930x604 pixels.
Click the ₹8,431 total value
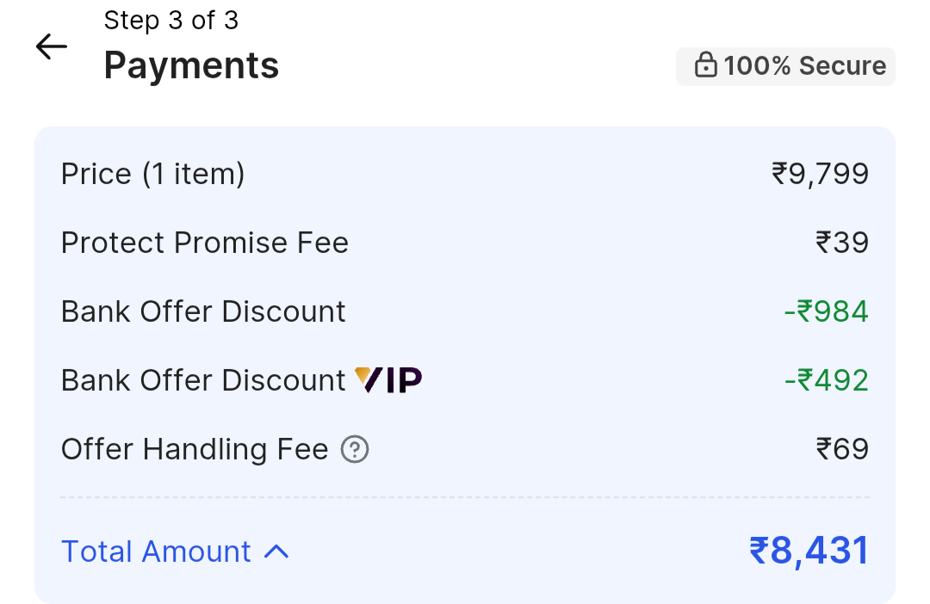tap(809, 551)
